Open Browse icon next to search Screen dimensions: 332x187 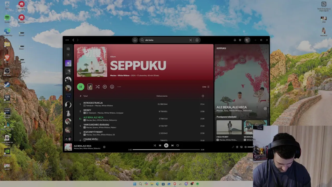click(x=197, y=40)
